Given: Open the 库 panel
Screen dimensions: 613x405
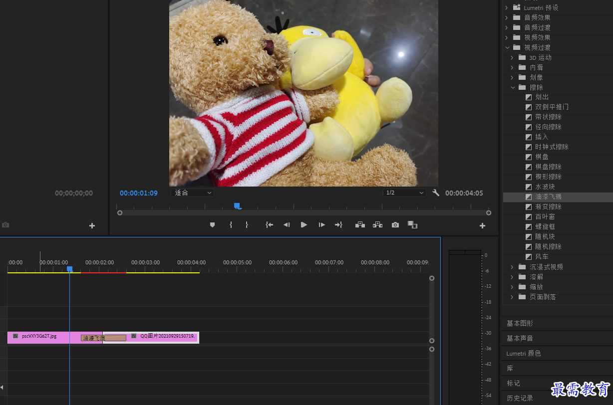Looking at the screenshot, I should click(x=510, y=368).
